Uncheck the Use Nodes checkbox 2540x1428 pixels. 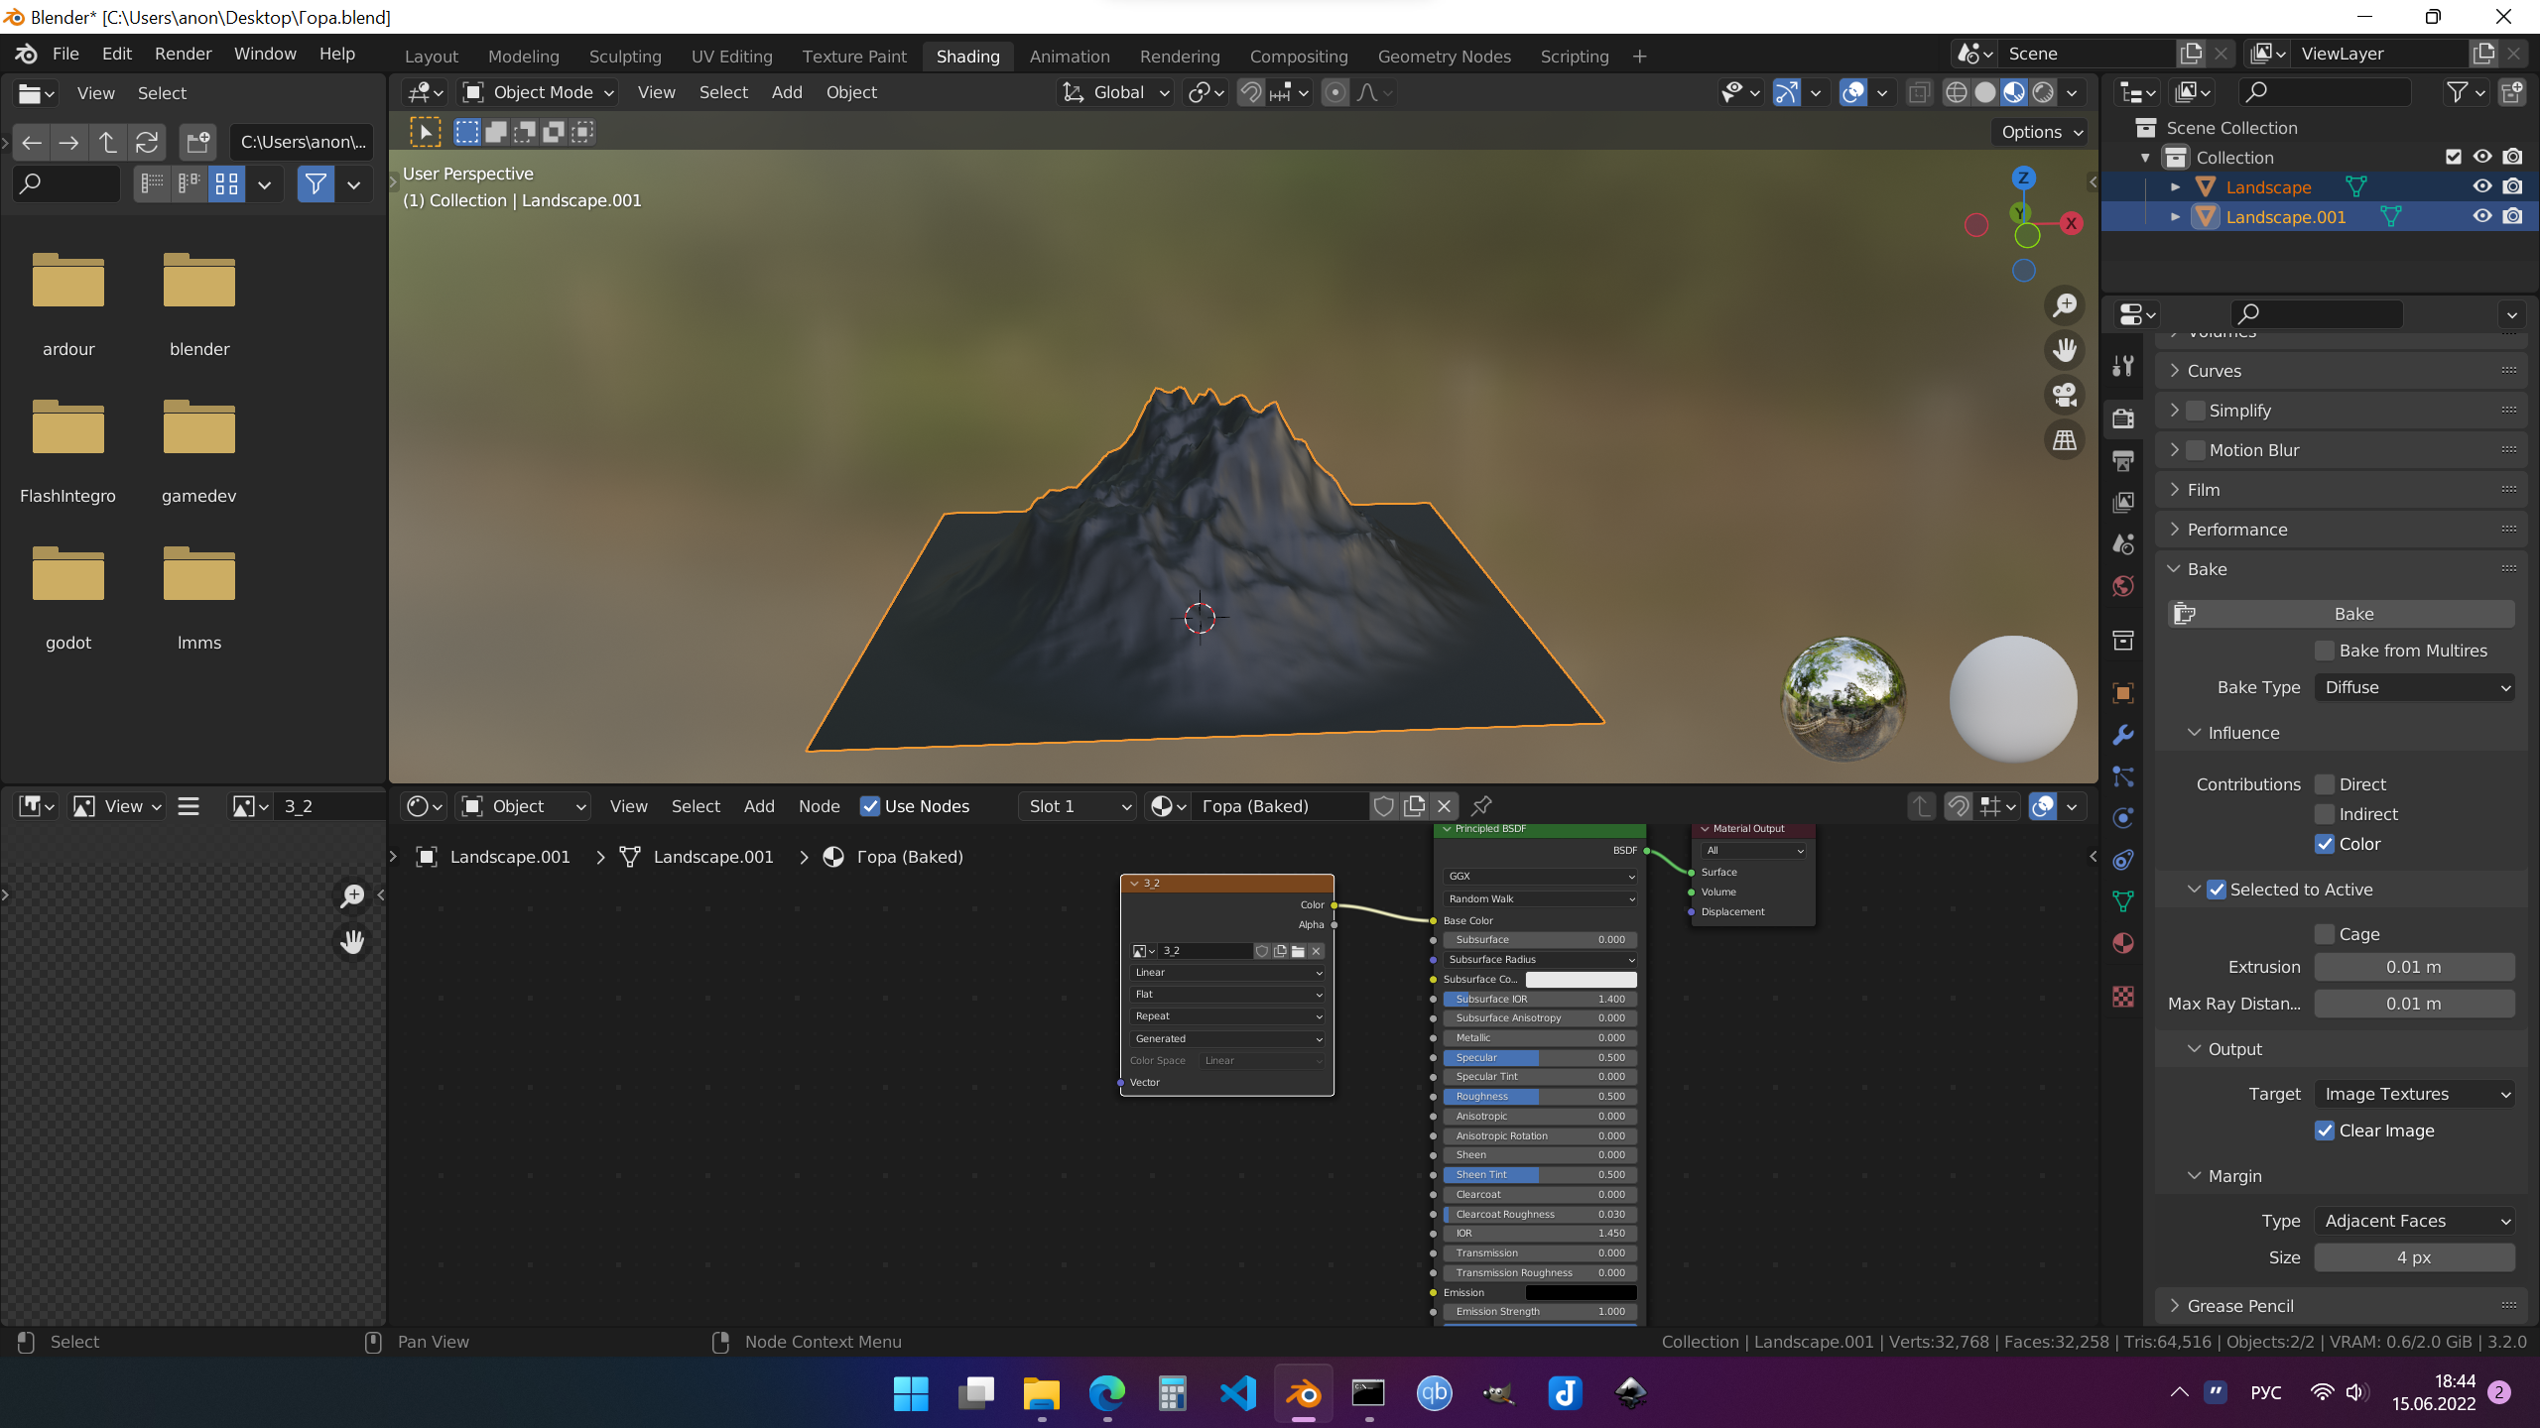tap(870, 806)
